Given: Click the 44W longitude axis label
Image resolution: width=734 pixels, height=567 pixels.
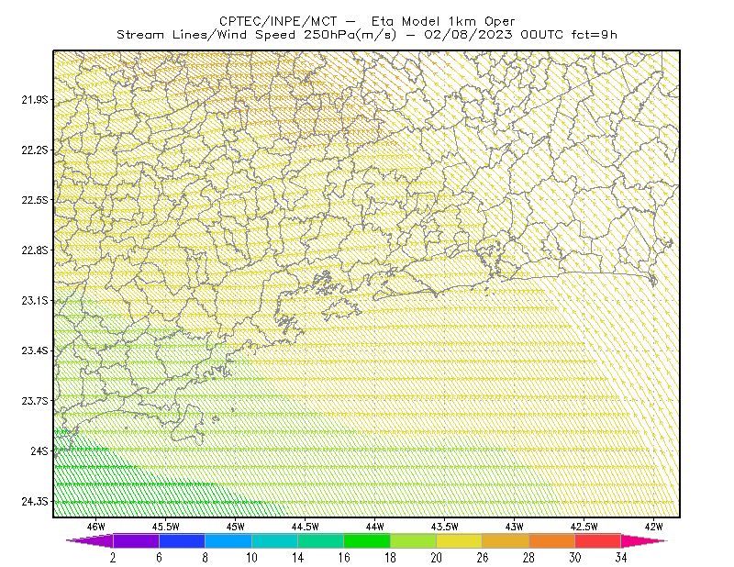Looking at the screenshot, I should 375,527.
